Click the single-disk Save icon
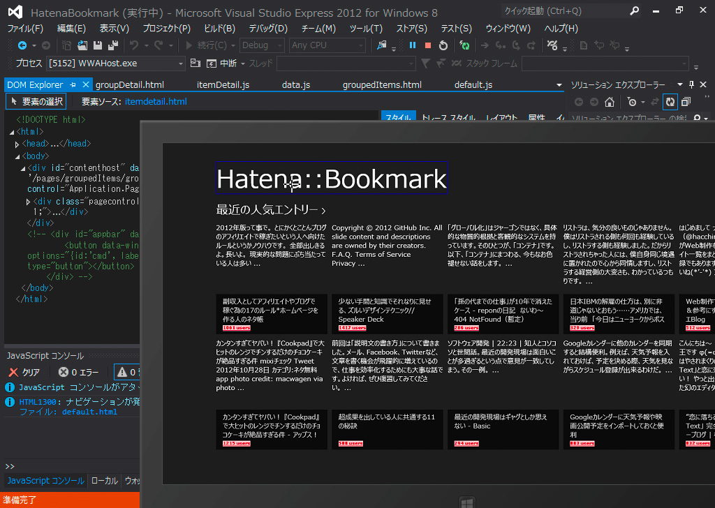This screenshot has height=508, width=715. point(98,45)
